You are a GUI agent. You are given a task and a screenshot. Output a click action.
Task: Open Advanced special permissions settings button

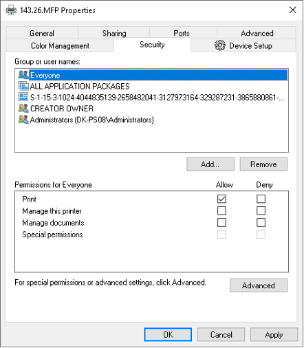tap(259, 285)
